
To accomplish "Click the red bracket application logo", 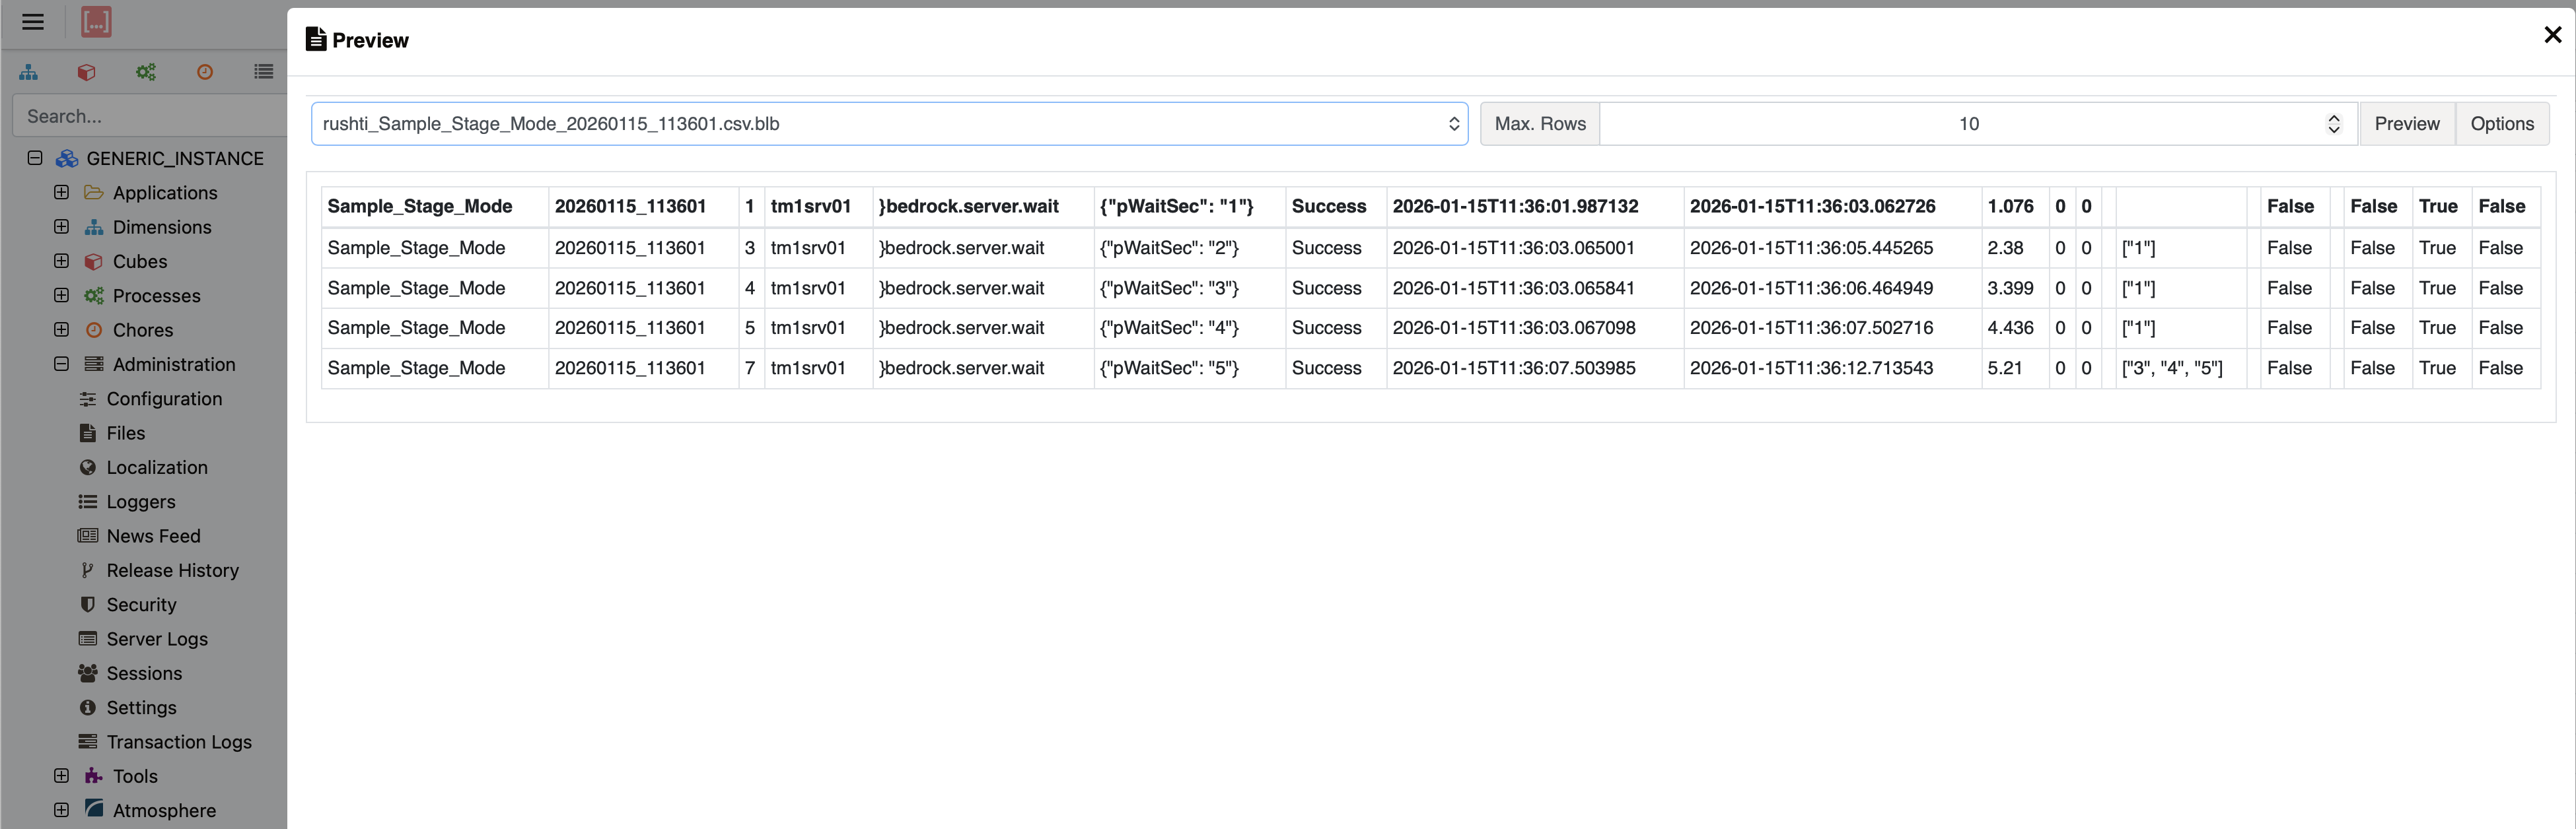I will coord(96,22).
